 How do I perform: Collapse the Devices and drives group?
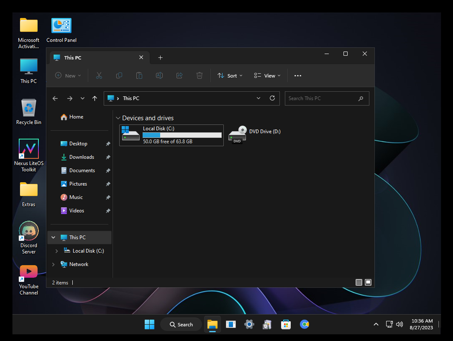point(118,118)
